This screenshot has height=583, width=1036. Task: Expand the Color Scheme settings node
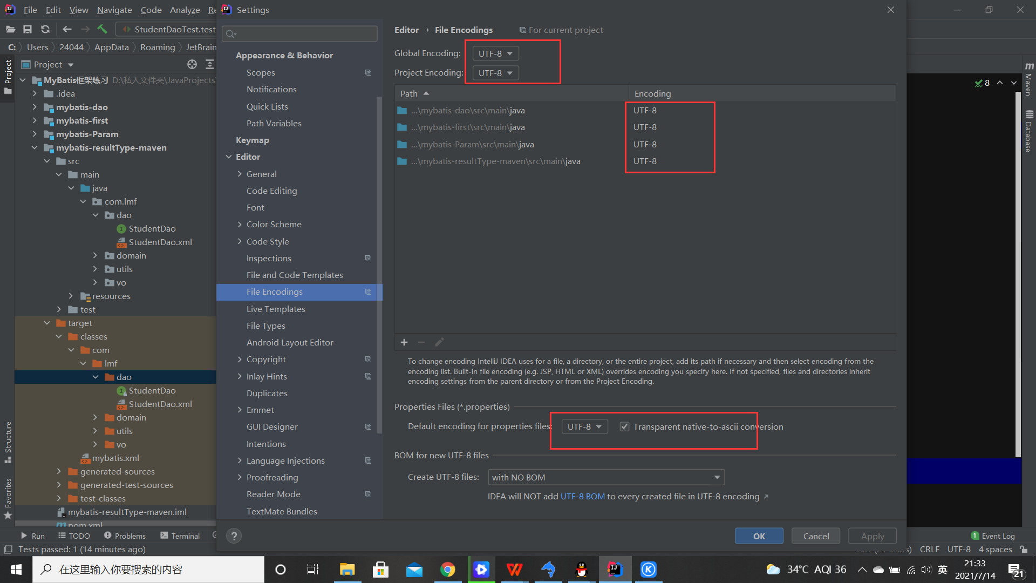click(240, 224)
